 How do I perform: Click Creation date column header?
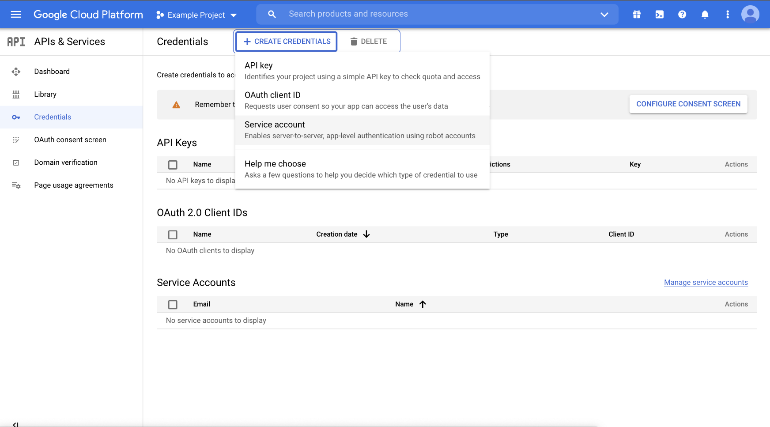(337, 234)
